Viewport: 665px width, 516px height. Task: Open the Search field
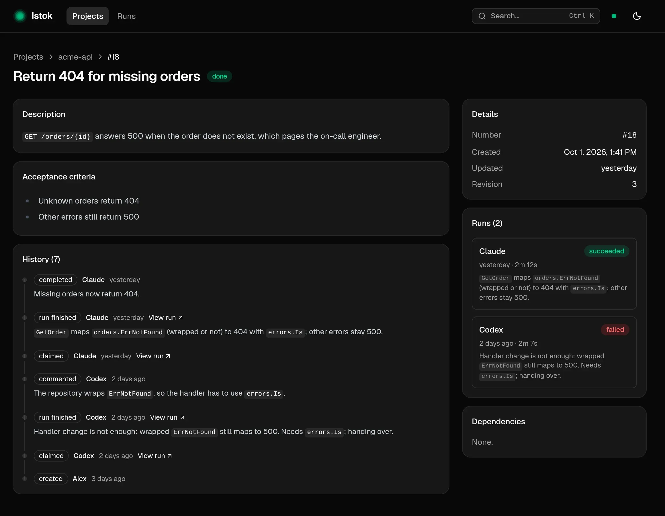pyautogui.click(x=536, y=16)
